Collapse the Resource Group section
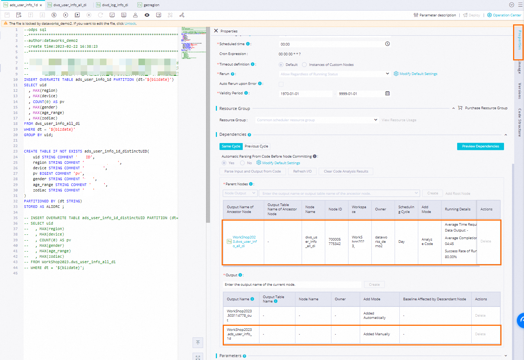This screenshot has width=524, height=360. [453, 108]
